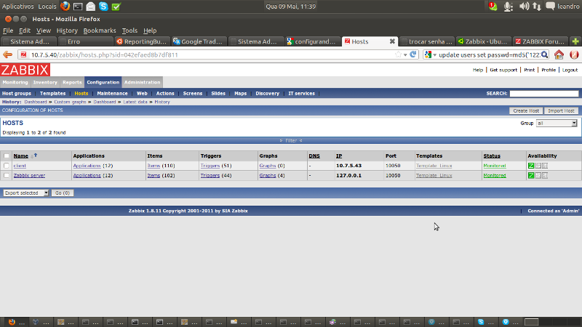Sort hosts by Status column header

click(492, 156)
